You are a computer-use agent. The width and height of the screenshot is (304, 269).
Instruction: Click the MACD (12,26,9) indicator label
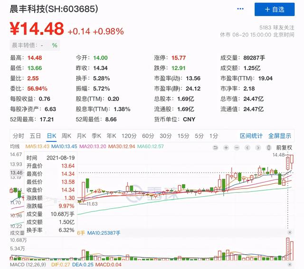point(28,265)
